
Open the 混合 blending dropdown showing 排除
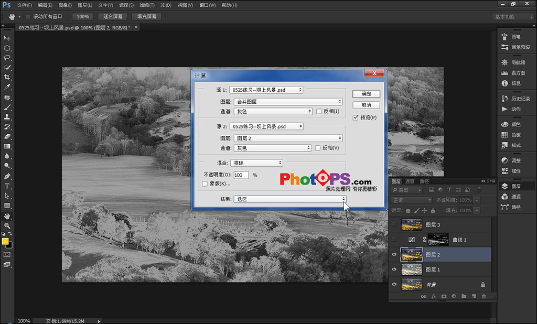click(x=256, y=163)
